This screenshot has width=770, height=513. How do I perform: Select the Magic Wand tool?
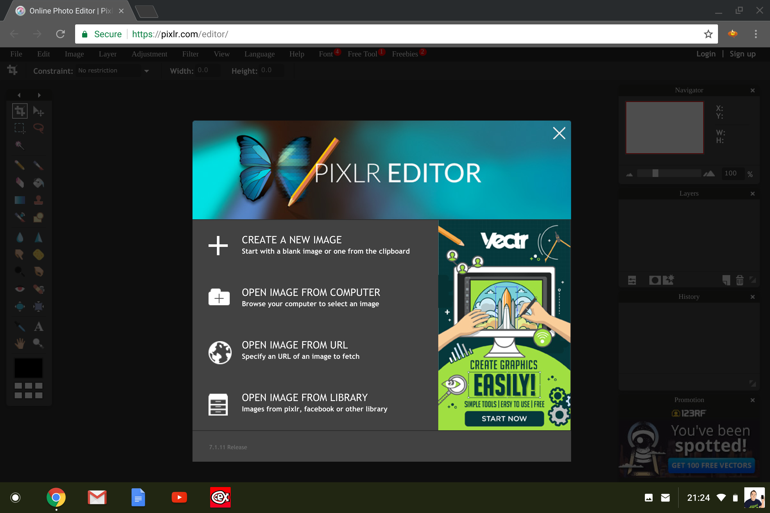[x=20, y=145]
